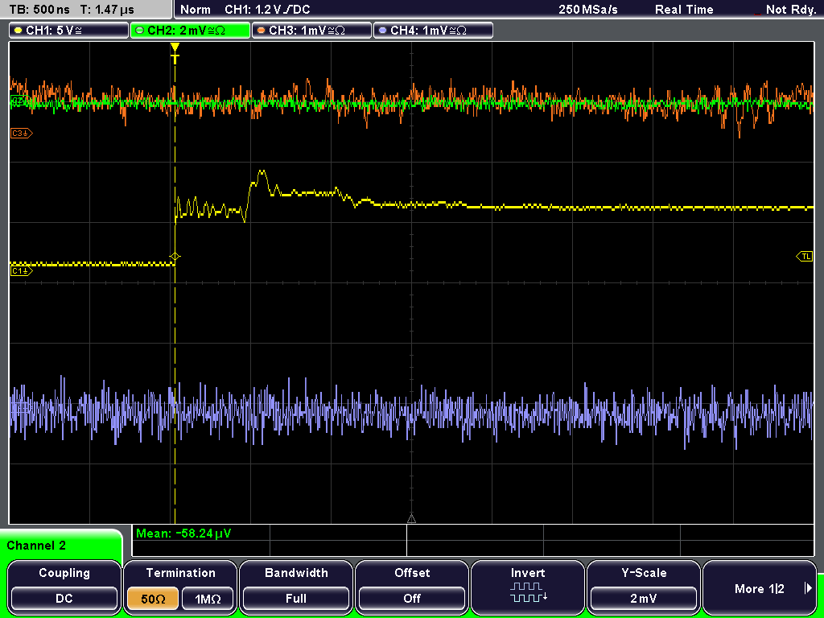Click the TL trigger level marker
The height and width of the screenshot is (618, 824).
tap(805, 257)
